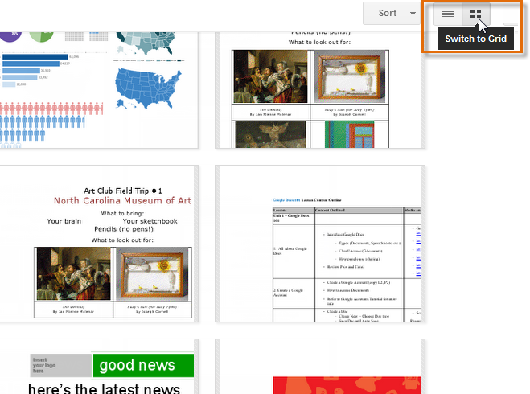
Task: Click the green pie chart graphic
Action: [x=42, y=36]
